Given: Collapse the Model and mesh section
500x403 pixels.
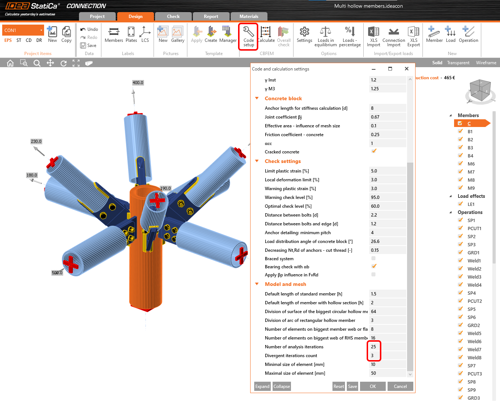Looking at the screenshot, I should point(257,284).
